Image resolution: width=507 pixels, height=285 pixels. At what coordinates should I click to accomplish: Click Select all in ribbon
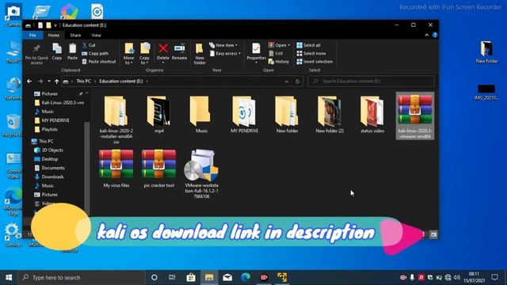(x=308, y=45)
